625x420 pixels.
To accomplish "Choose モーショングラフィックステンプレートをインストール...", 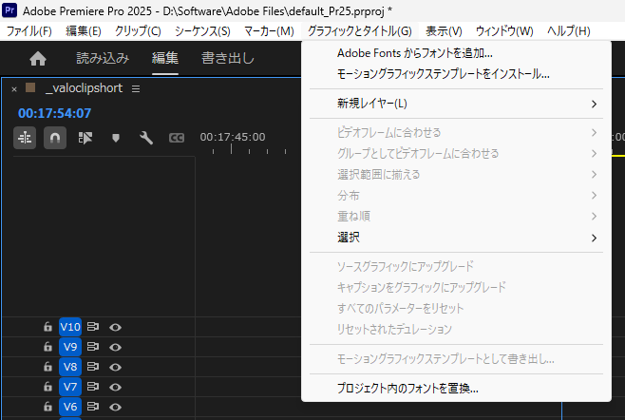I will click(456, 74).
